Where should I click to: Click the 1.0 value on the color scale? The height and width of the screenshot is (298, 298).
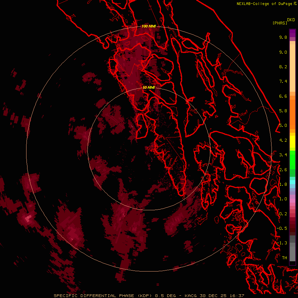coord(283,199)
